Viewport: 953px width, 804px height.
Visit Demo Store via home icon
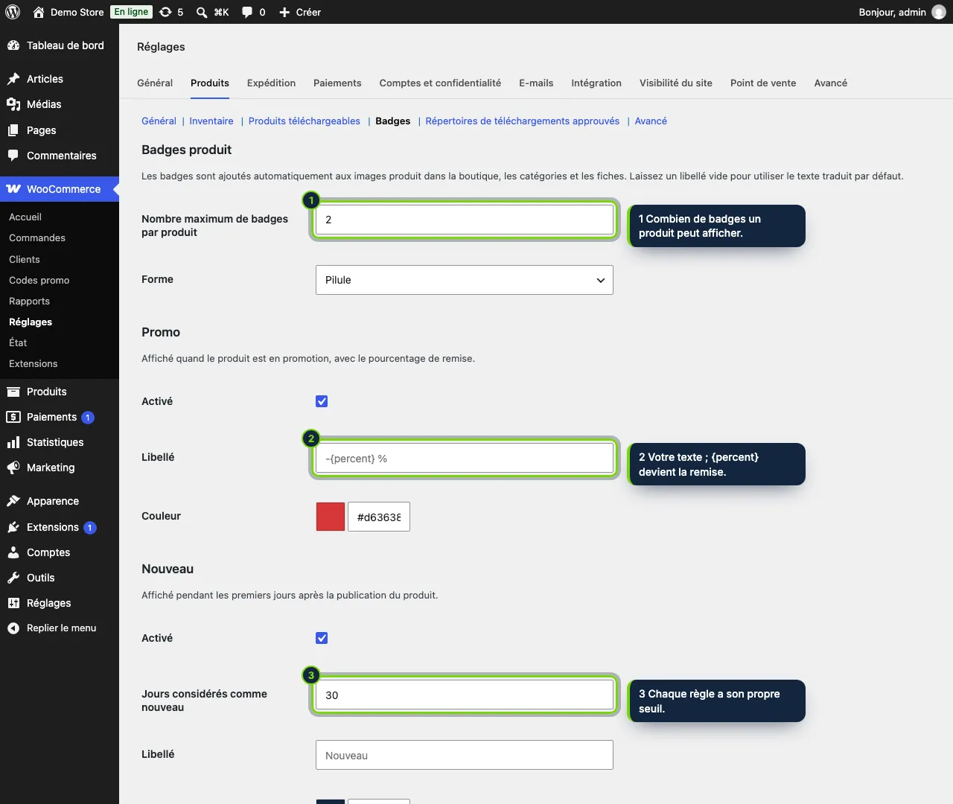pos(39,12)
